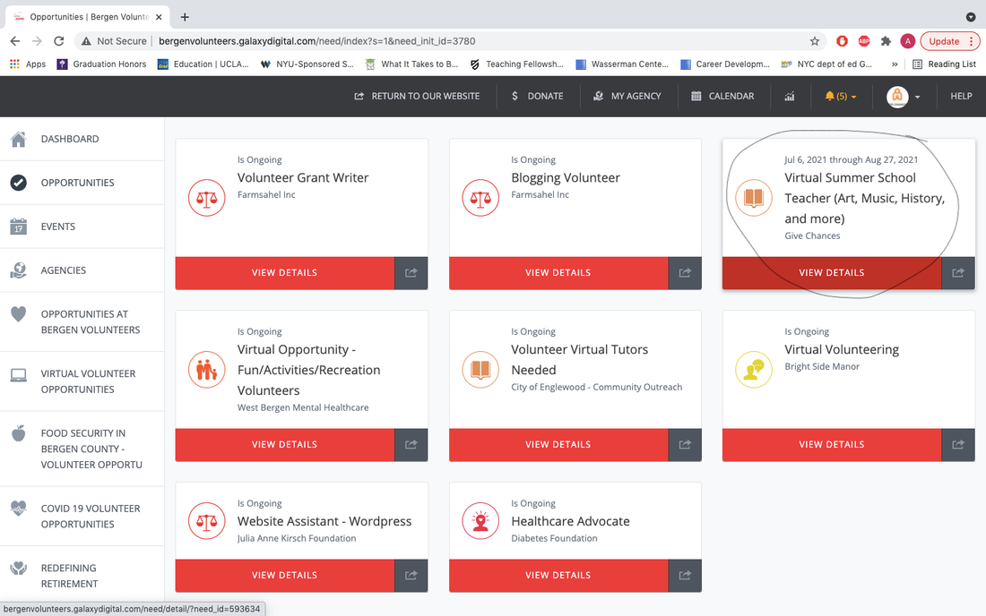
Task: Click the Dashboard home icon in sidebar
Action: (x=18, y=139)
